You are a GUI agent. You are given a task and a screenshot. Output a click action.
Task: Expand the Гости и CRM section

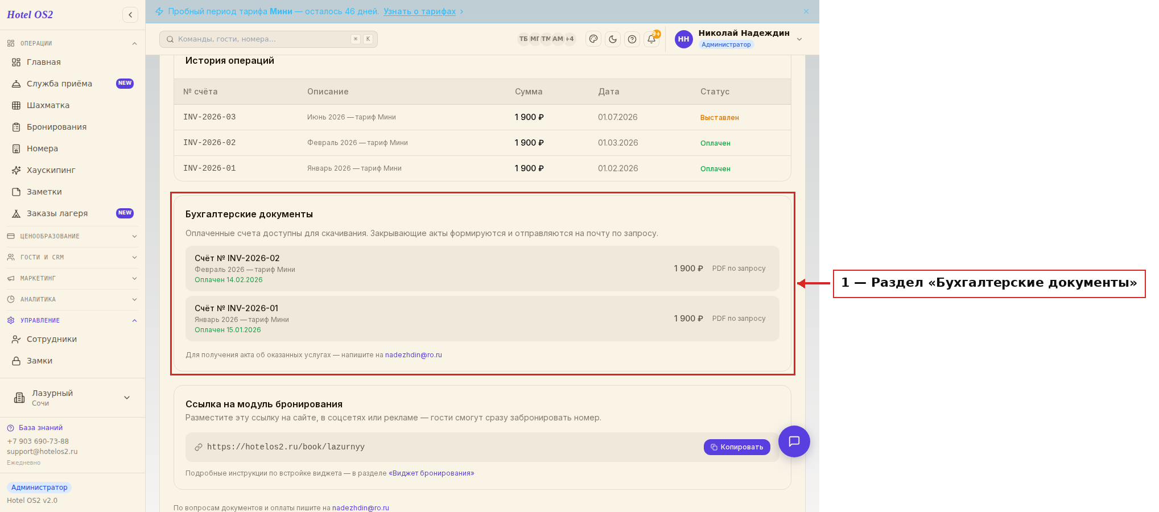pyautogui.click(x=72, y=257)
